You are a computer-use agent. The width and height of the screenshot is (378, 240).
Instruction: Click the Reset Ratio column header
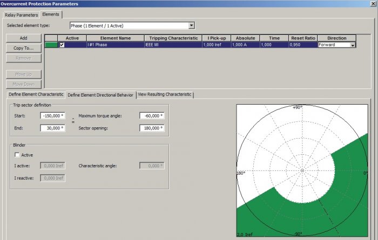pyautogui.click(x=303, y=38)
